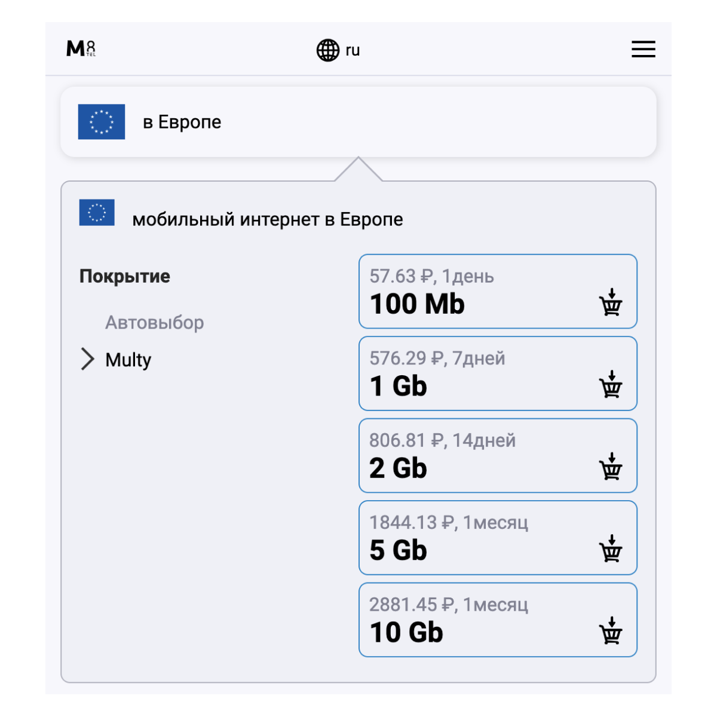
Task: Choose the 576.29 ₽ seven-day plan
Action: pyautogui.click(x=498, y=373)
